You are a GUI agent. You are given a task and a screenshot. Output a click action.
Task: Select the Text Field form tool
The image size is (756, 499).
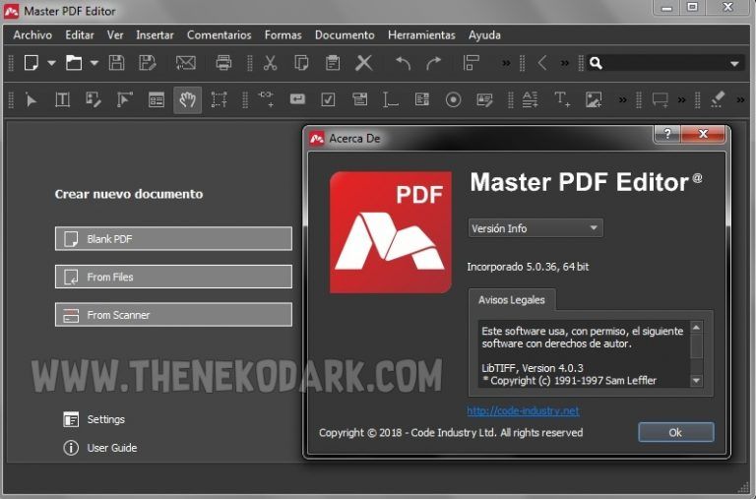(391, 99)
